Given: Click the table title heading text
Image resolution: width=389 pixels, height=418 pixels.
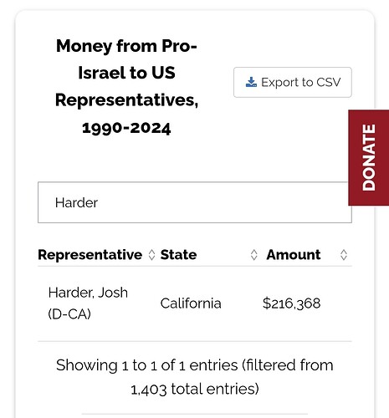Looking at the screenshot, I should point(126,86).
